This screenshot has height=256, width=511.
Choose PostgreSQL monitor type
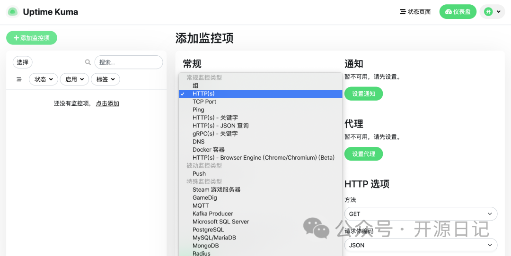coord(261,230)
